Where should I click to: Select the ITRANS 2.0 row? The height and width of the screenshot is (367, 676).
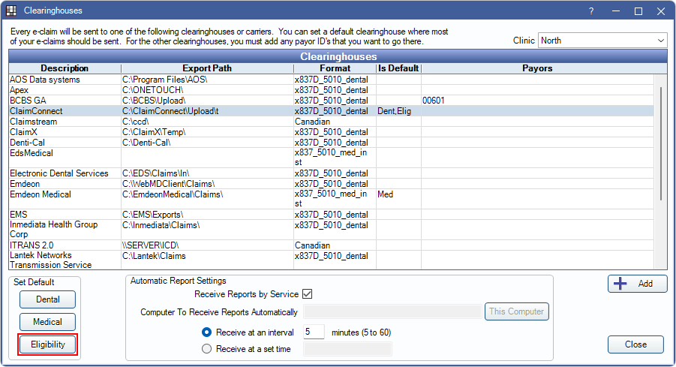[331, 245]
